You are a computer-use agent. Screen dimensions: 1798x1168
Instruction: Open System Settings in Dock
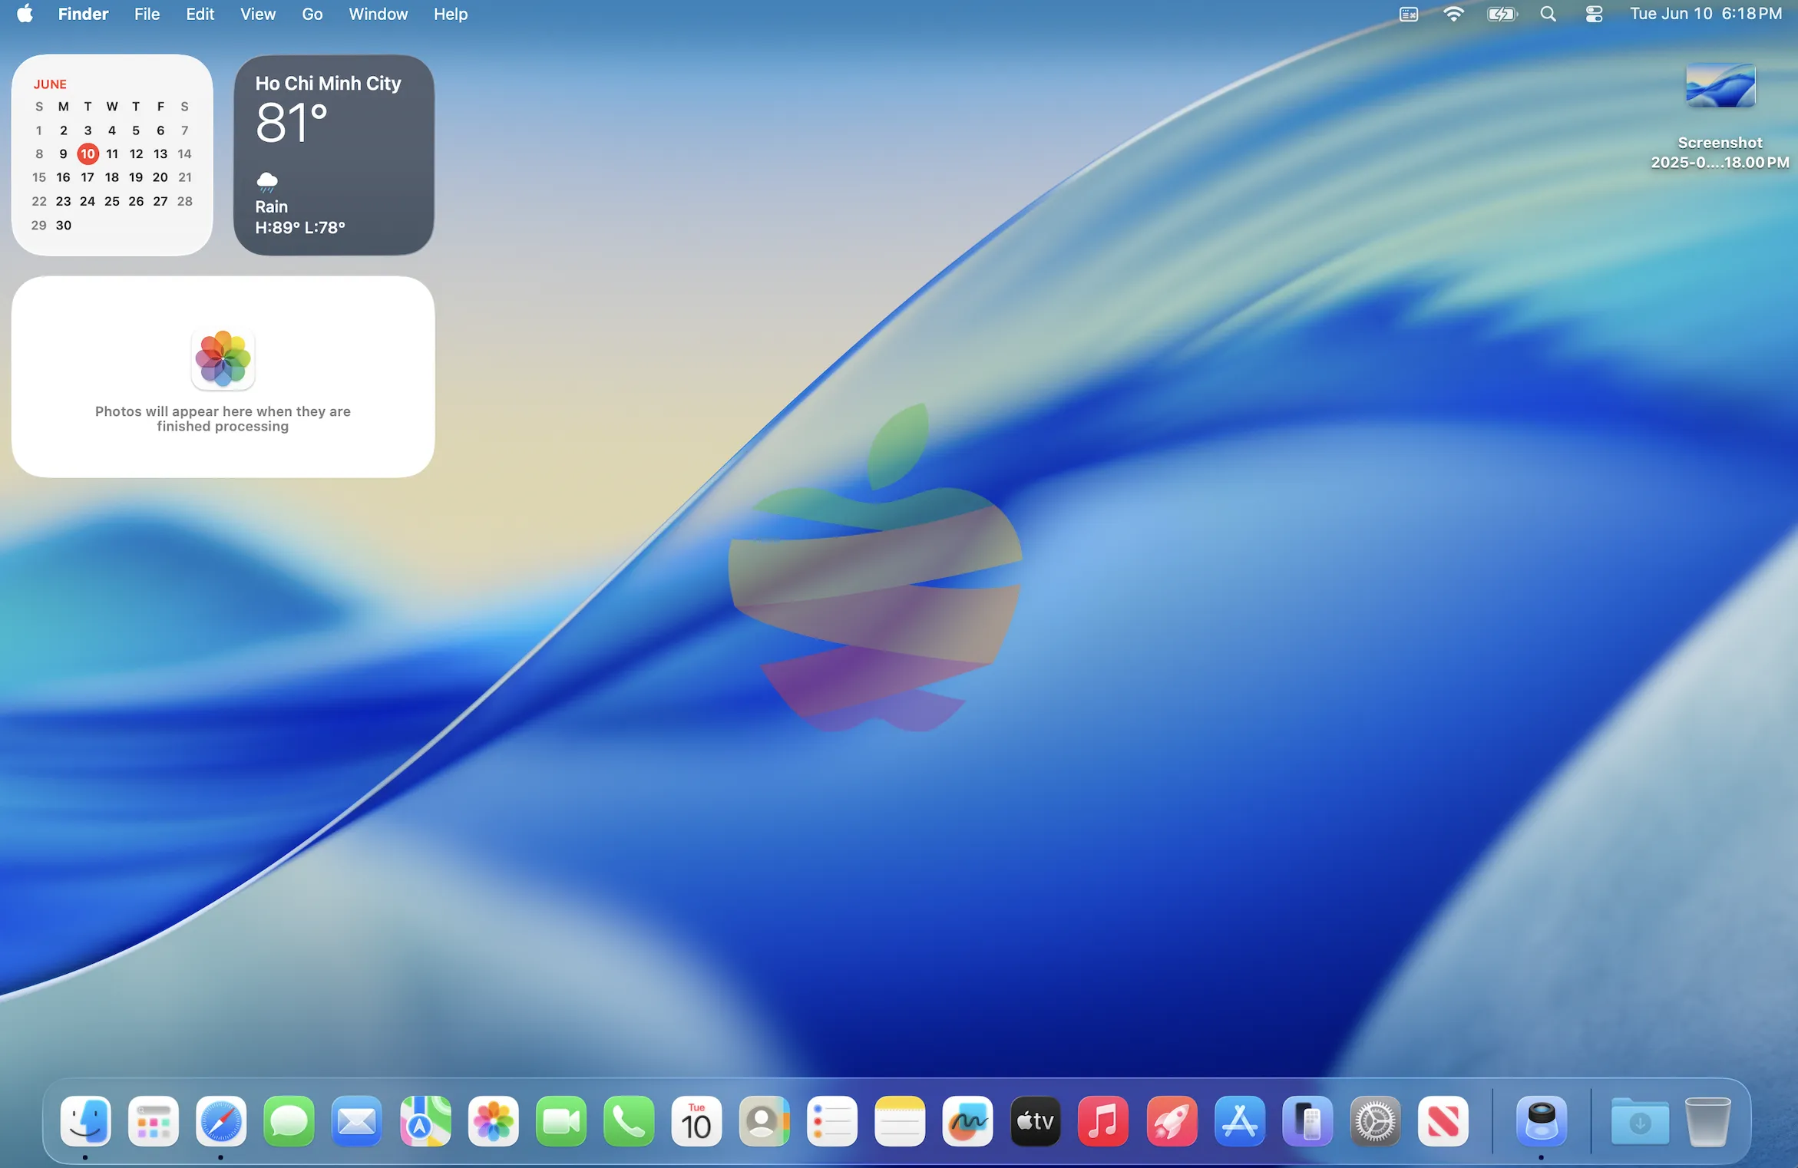(x=1375, y=1121)
